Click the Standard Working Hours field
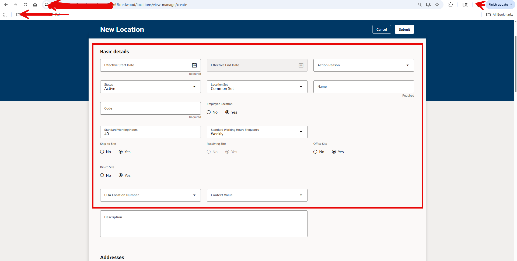517x261 pixels. [x=150, y=132]
